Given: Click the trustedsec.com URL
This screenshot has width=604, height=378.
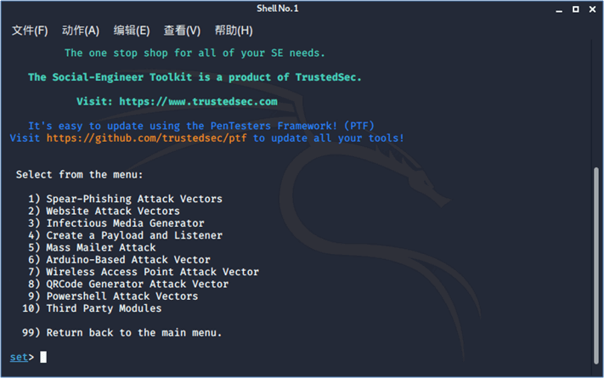Looking at the screenshot, I should click(198, 101).
